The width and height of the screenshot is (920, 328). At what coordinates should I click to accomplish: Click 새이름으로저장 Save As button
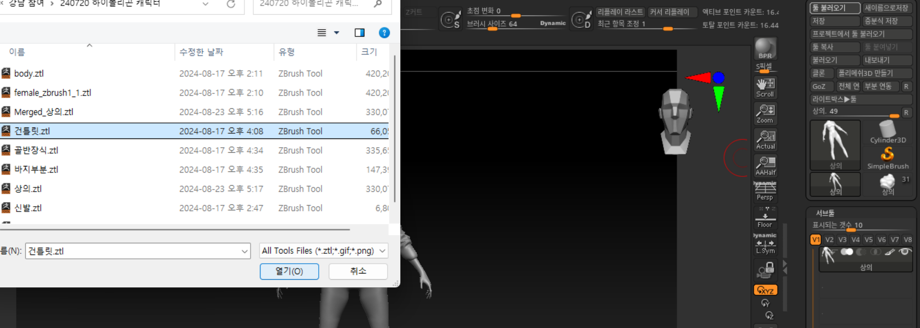pos(886,8)
